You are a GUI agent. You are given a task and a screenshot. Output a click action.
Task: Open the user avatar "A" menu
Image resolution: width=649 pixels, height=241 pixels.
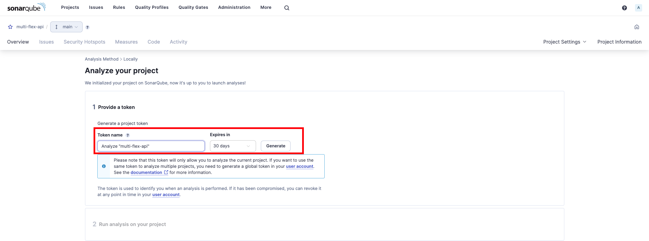click(x=638, y=8)
